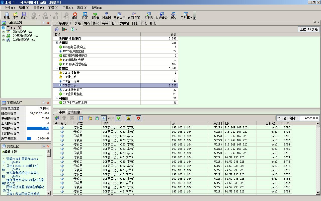Open the 名字表 name table

tap(148, 16)
